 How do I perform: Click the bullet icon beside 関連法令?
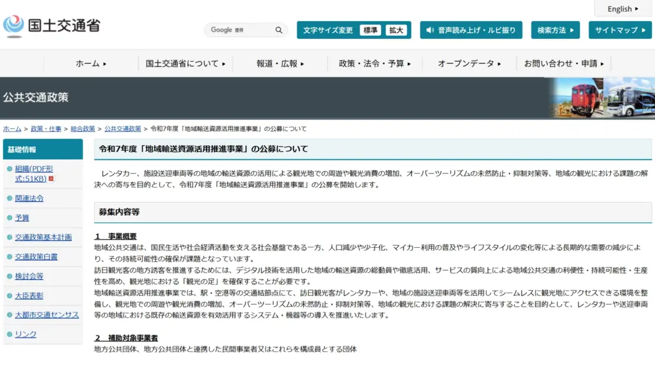pyautogui.click(x=9, y=198)
